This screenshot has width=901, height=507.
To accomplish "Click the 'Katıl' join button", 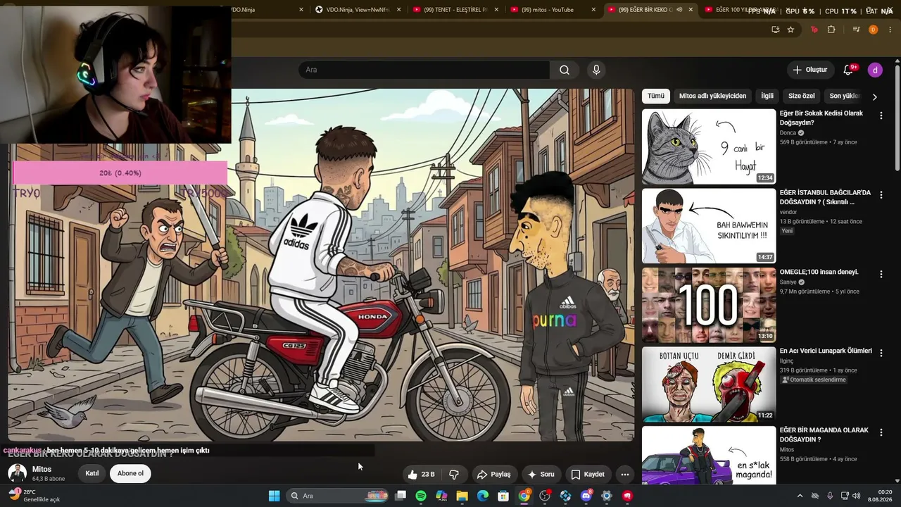I will (92, 473).
